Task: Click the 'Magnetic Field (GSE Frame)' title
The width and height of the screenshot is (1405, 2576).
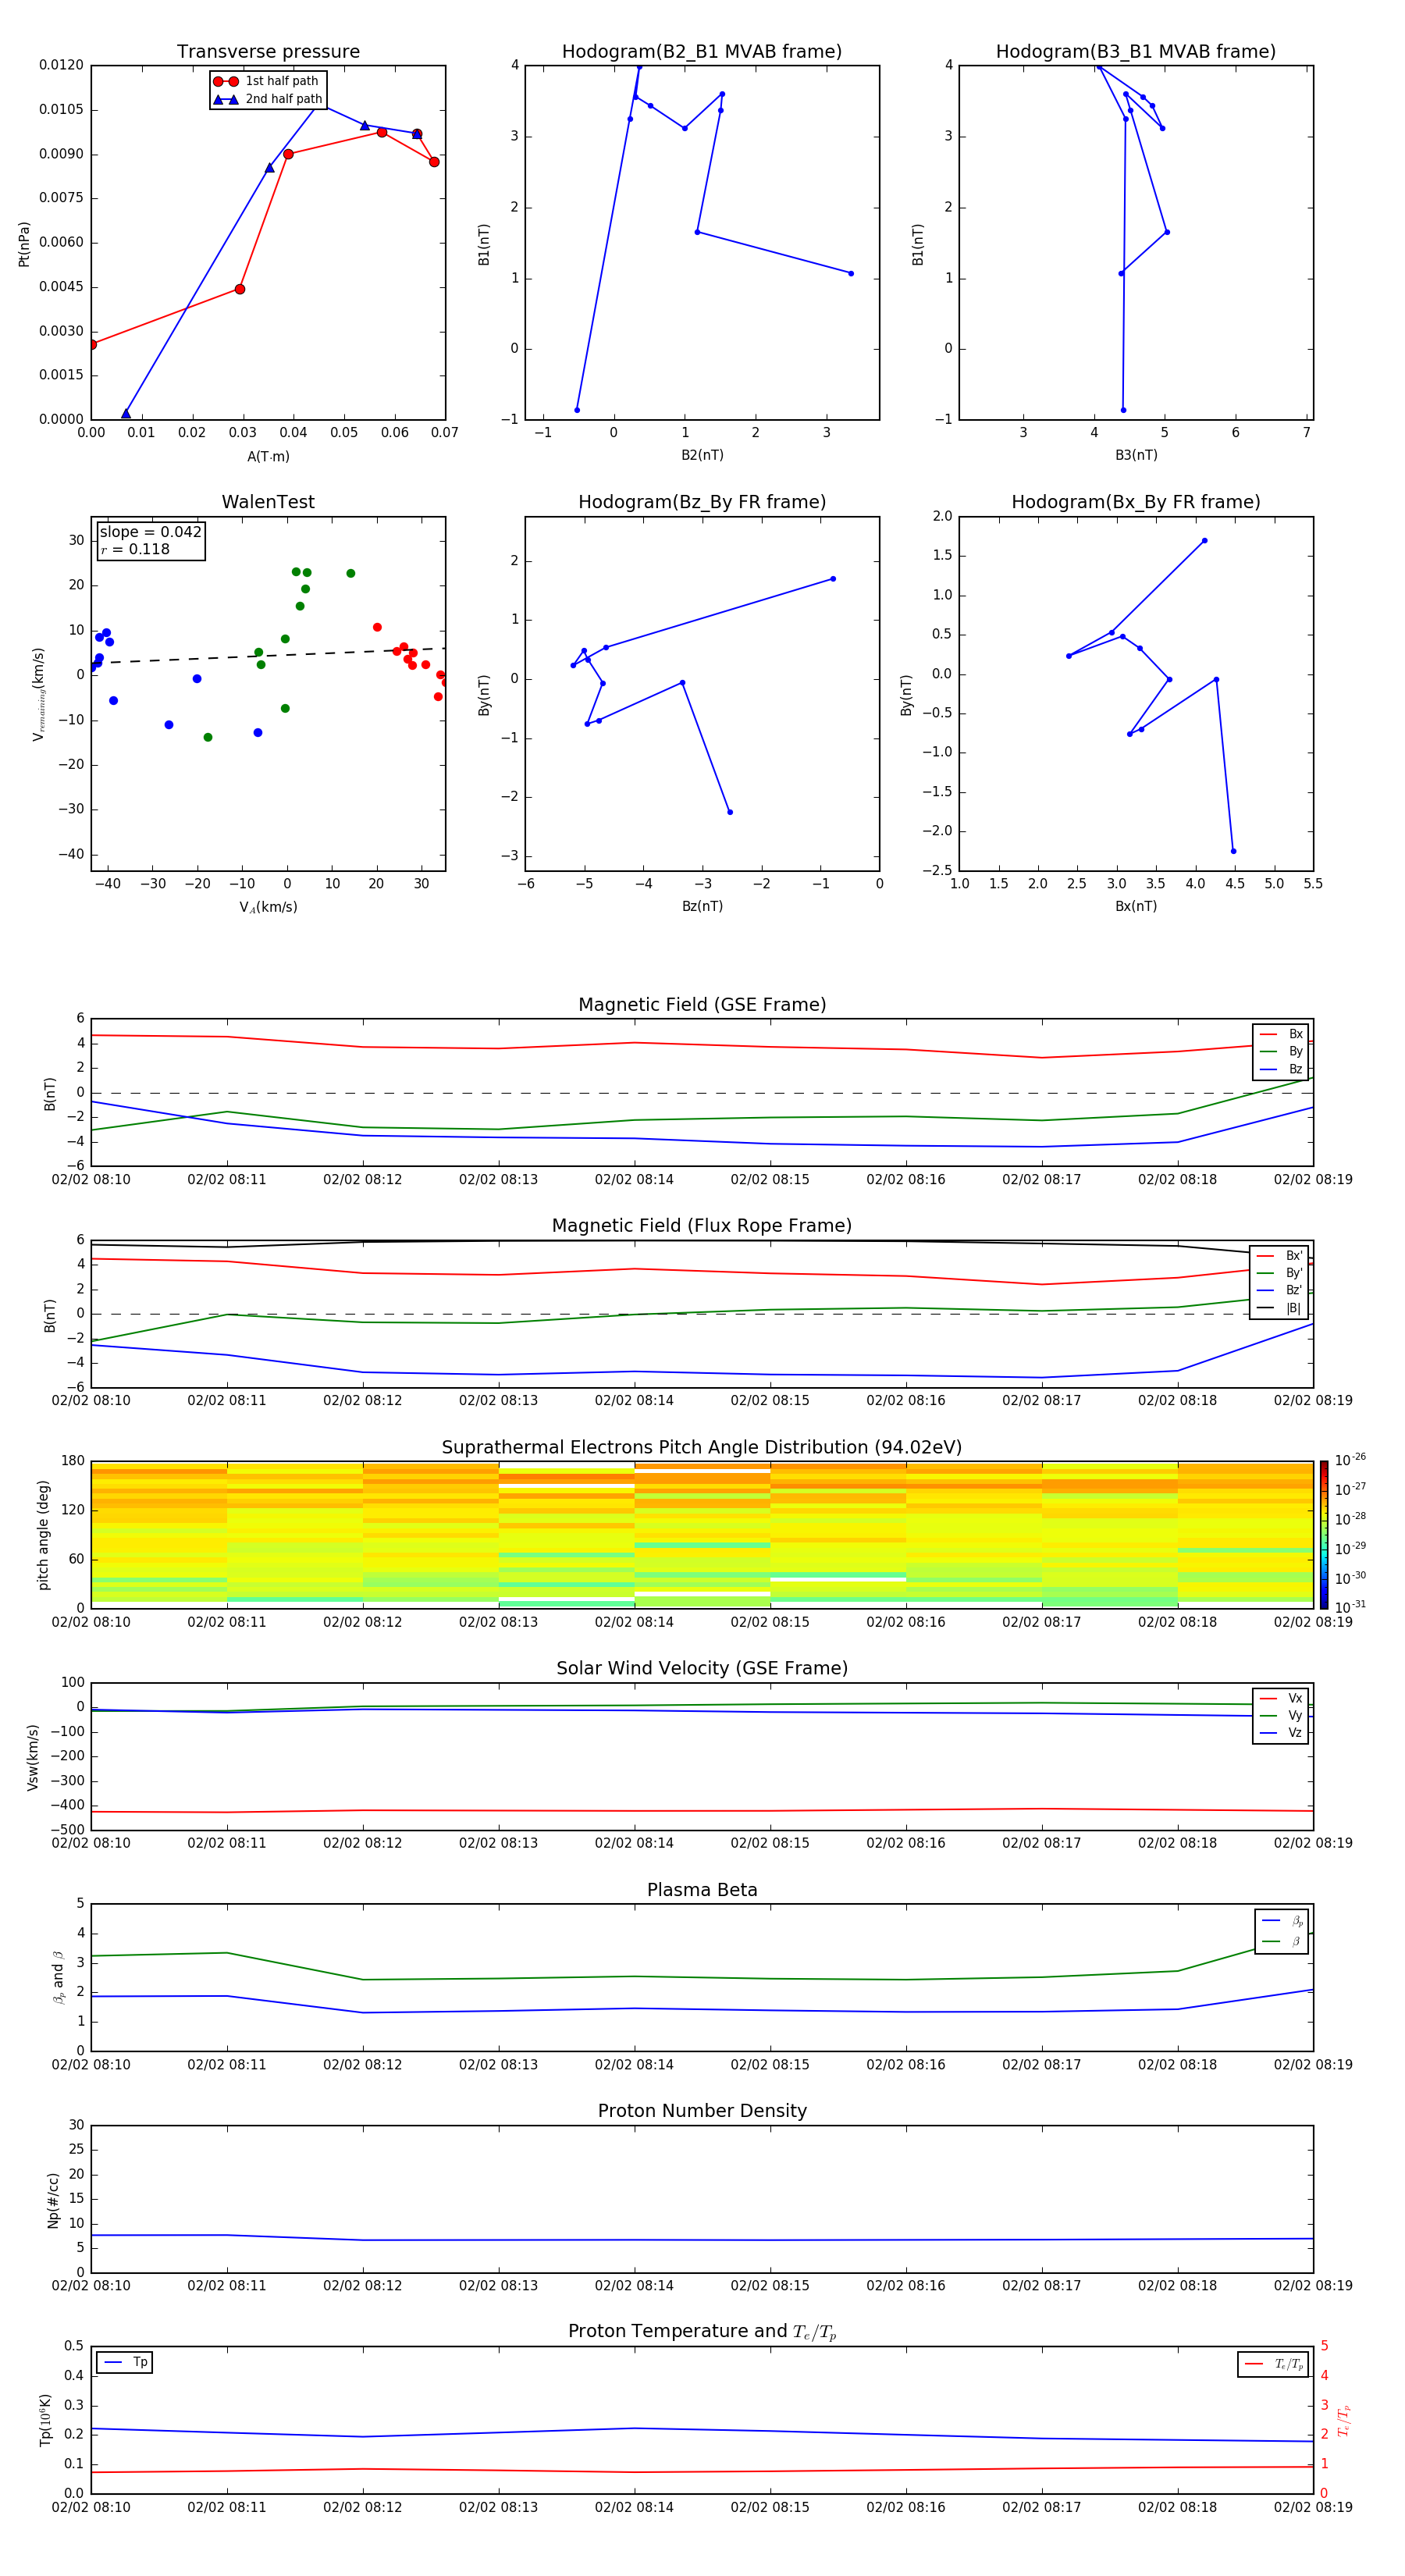Action: point(702,1005)
